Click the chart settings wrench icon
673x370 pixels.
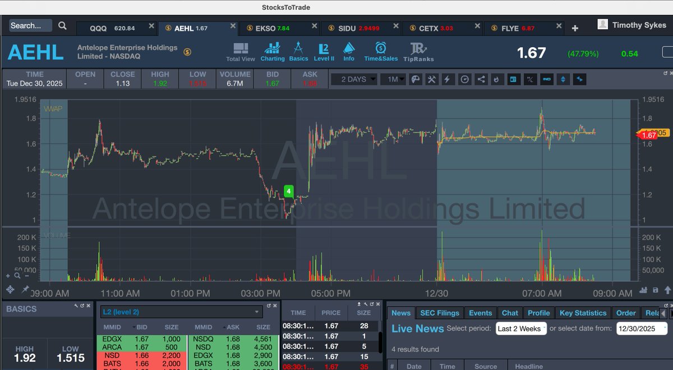pos(431,79)
